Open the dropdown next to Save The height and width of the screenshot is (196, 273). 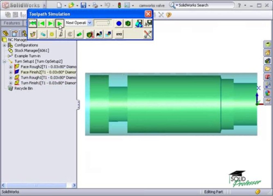point(89,5)
